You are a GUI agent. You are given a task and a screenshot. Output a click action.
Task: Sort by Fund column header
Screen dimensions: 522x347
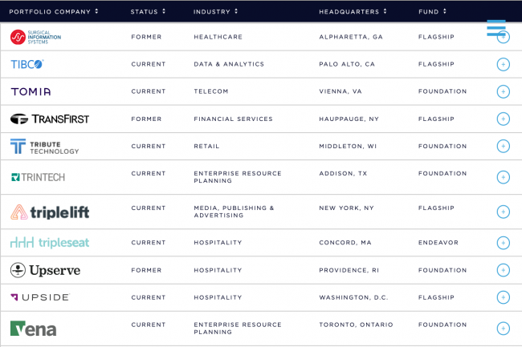(x=432, y=12)
